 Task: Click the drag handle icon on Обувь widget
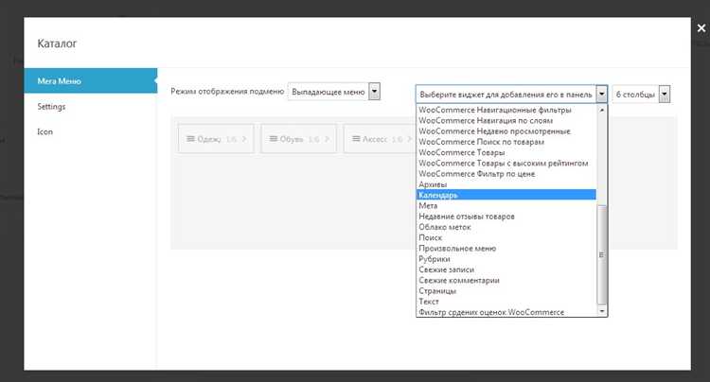273,139
